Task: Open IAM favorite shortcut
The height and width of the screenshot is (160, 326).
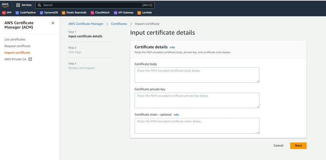Action: (7, 12)
